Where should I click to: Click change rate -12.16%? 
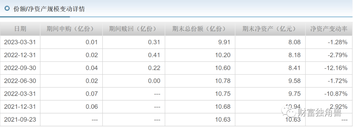pos(336,68)
